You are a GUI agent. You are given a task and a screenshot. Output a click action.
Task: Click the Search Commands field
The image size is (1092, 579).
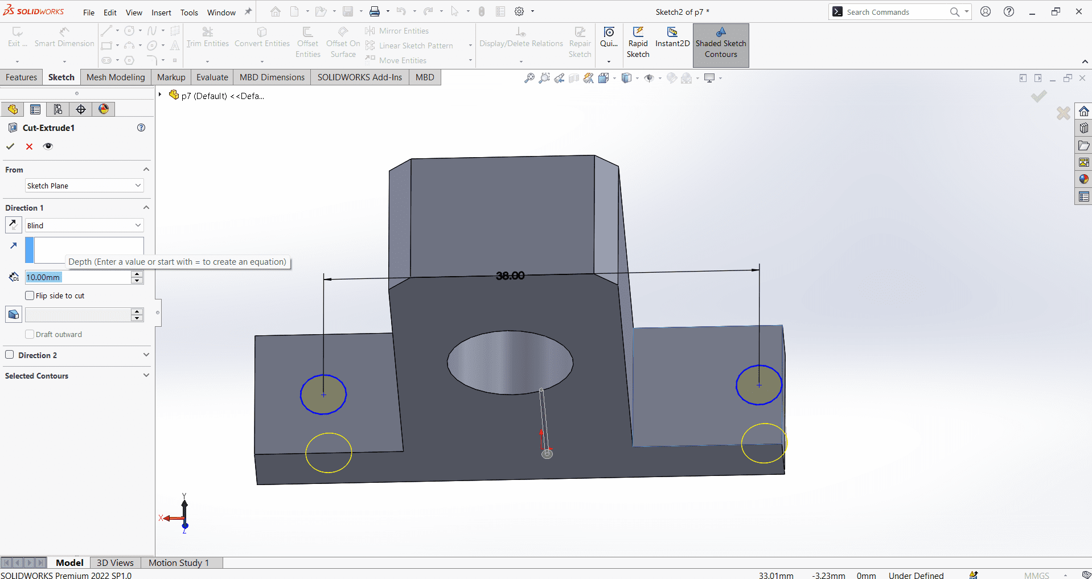tap(896, 12)
